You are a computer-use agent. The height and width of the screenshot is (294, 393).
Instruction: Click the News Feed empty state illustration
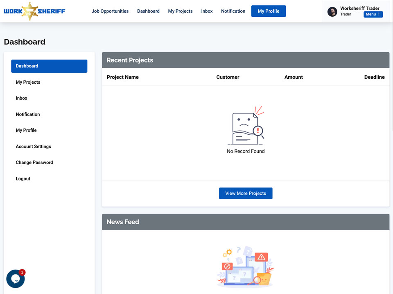pos(246,266)
